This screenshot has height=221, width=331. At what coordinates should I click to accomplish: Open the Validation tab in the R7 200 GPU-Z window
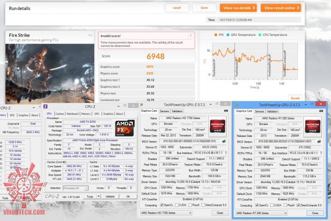[272, 111]
